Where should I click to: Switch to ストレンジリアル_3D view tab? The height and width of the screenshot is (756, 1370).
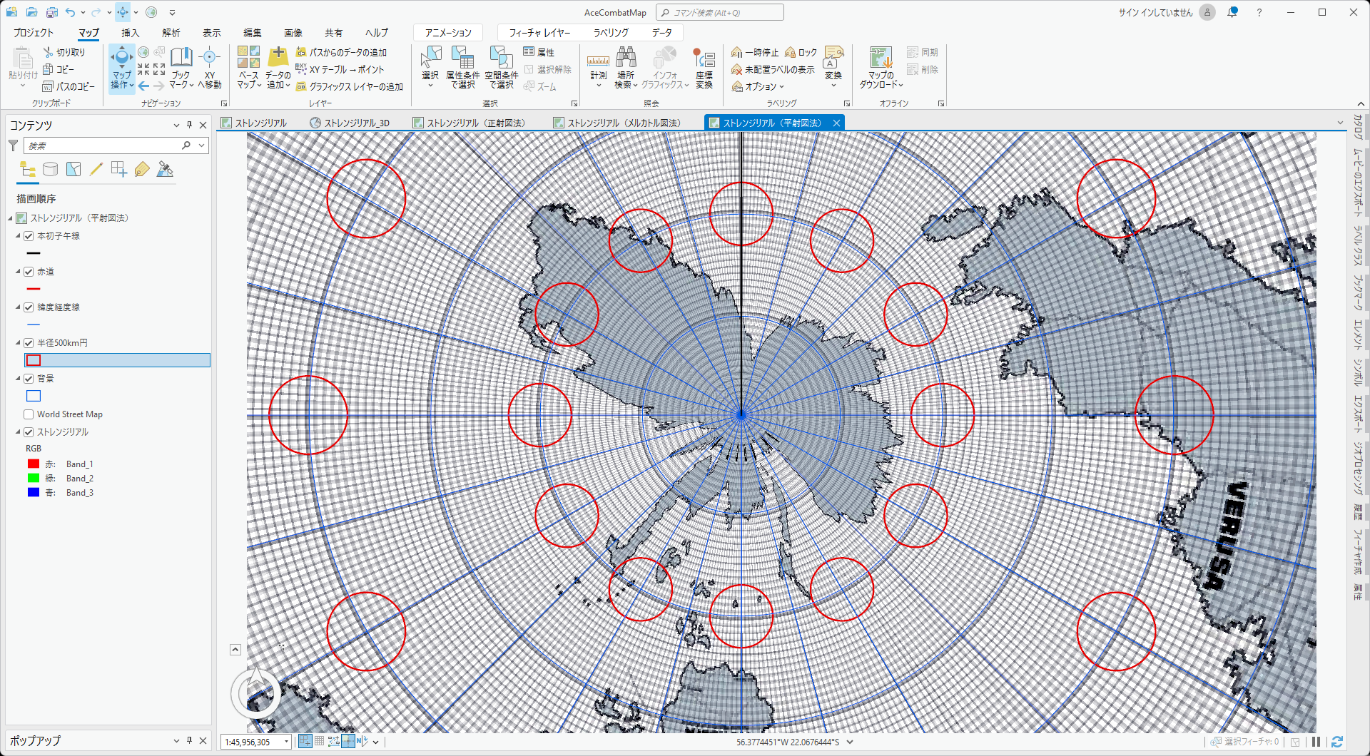[x=350, y=123]
